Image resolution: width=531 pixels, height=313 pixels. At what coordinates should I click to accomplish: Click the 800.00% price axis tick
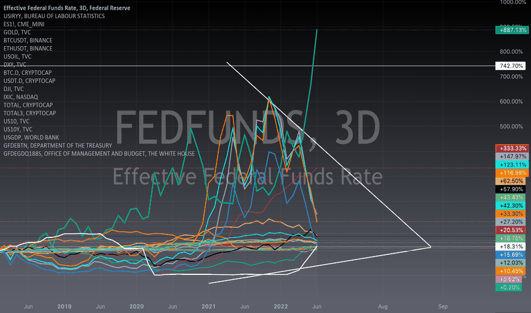(x=511, y=52)
